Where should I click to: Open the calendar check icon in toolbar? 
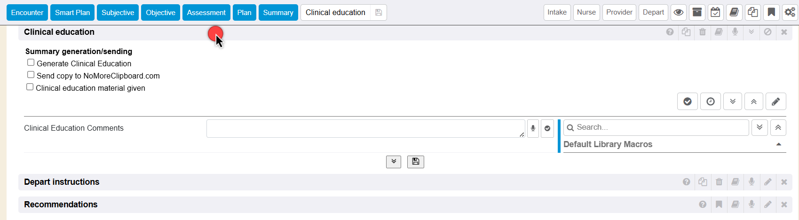(715, 13)
